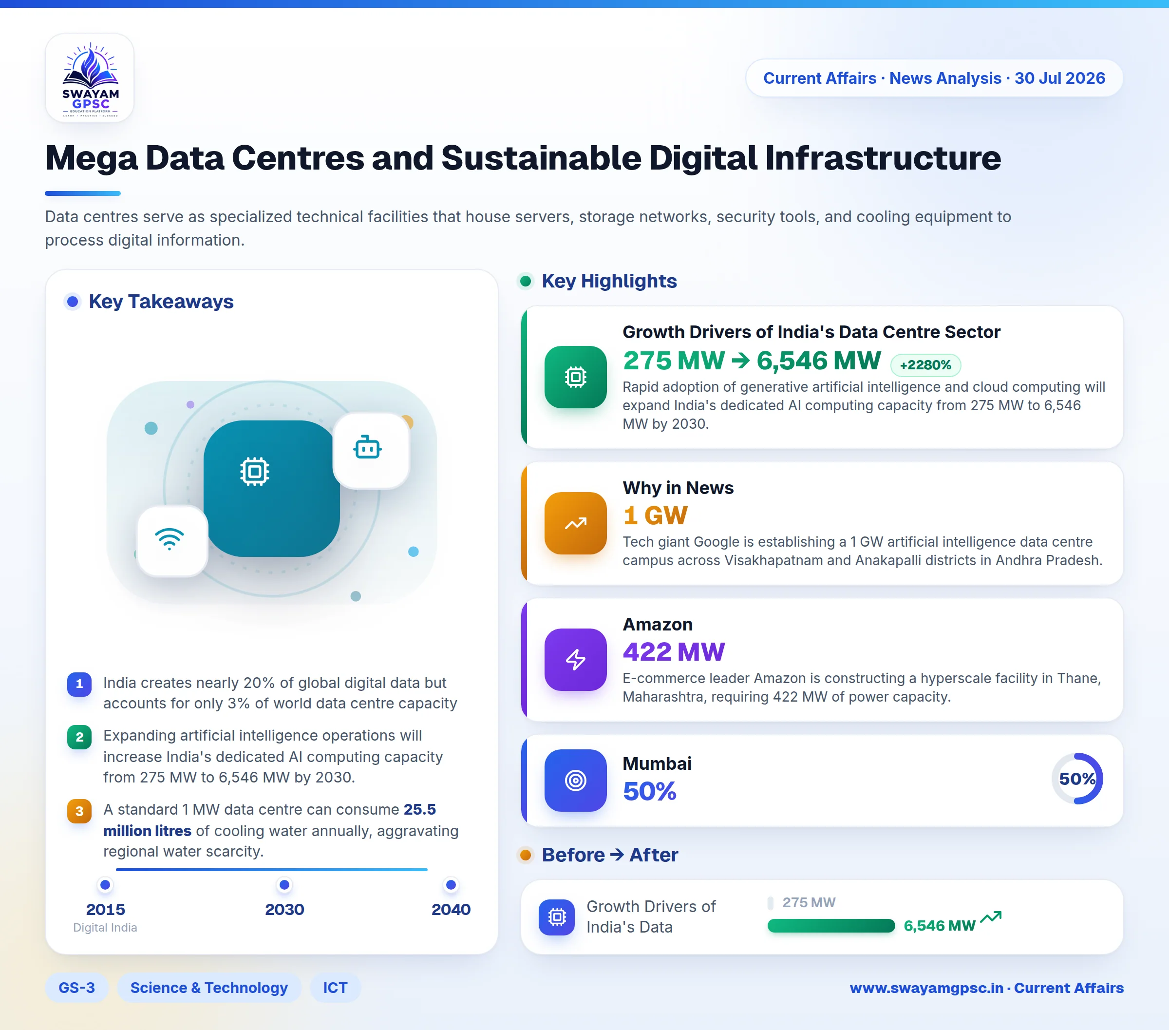The image size is (1169, 1030).
Task: Click the green '6,546 MW' value label
Action: (x=939, y=926)
